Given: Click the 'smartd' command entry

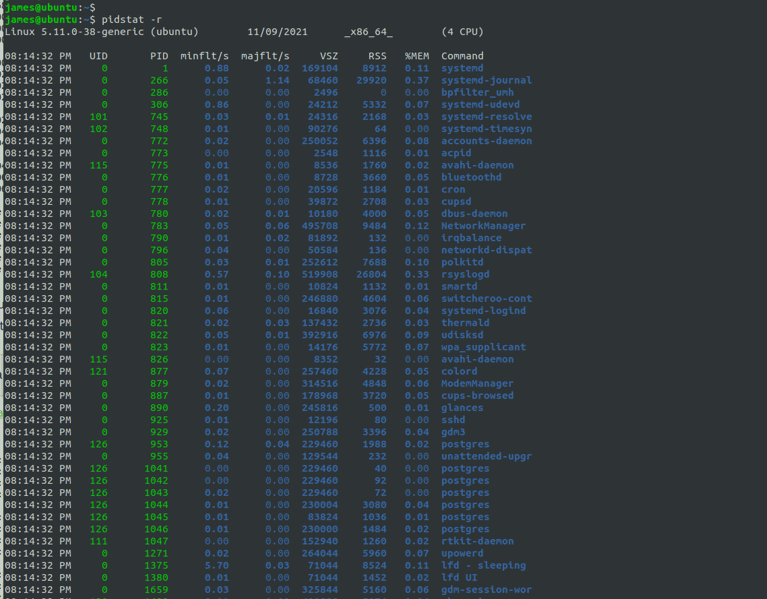Looking at the screenshot, I should pos(459,286).
